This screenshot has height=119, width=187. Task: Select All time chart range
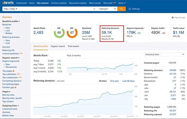[x=103, y=81]
